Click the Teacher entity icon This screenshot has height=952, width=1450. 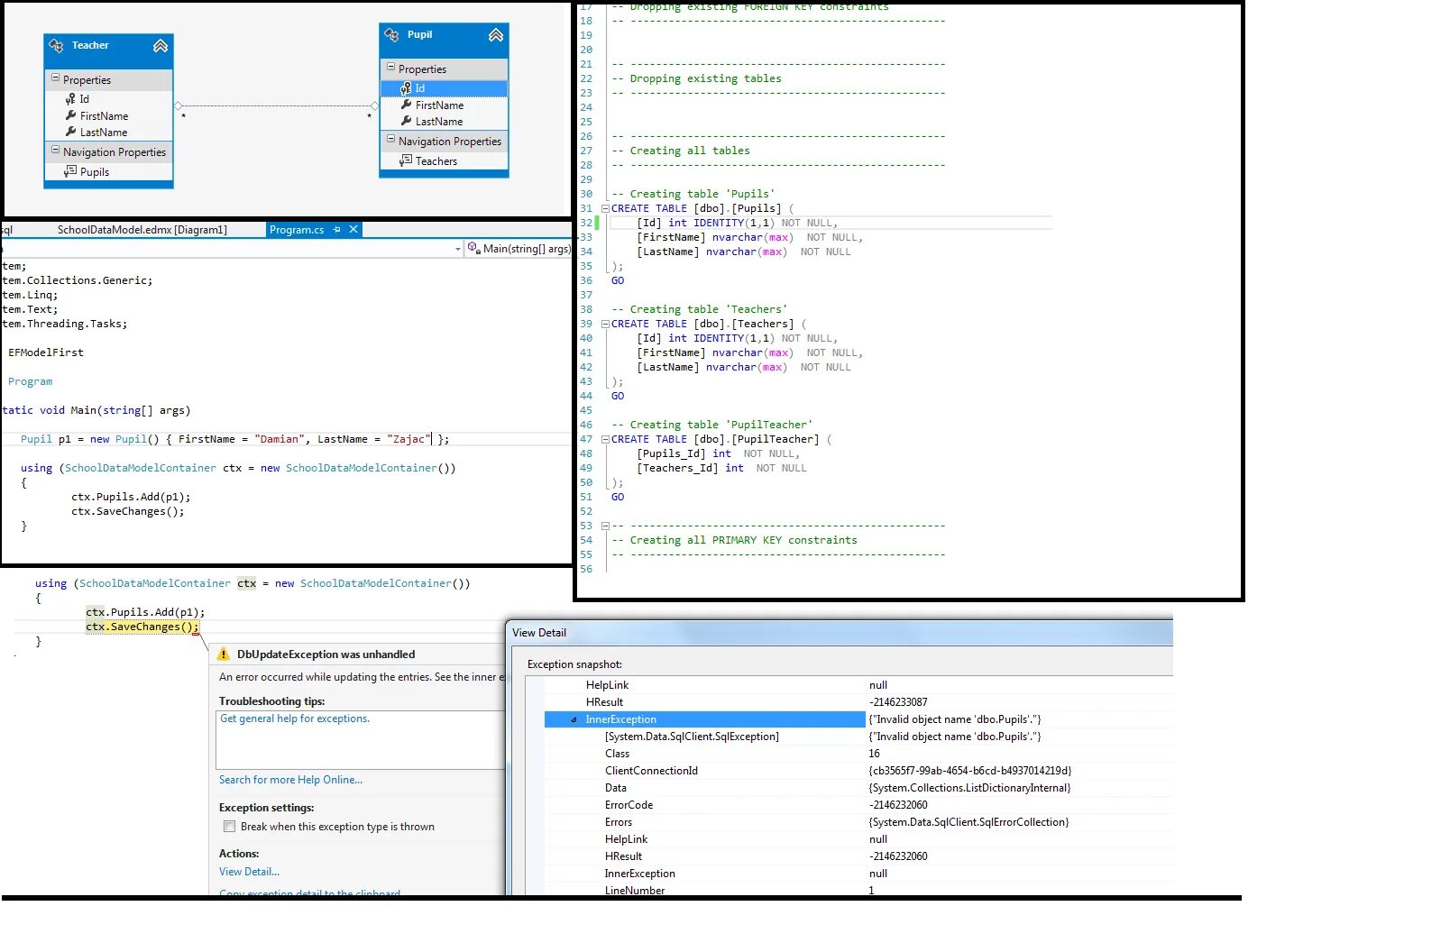pyautogui.click(x=56, y=45)
